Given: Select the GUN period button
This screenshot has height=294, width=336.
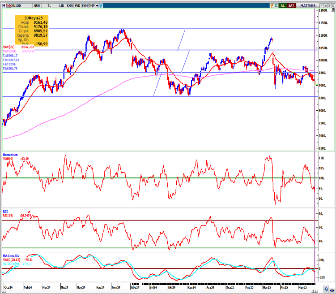Looking at the screenshot, I should (x=37, y=5).
